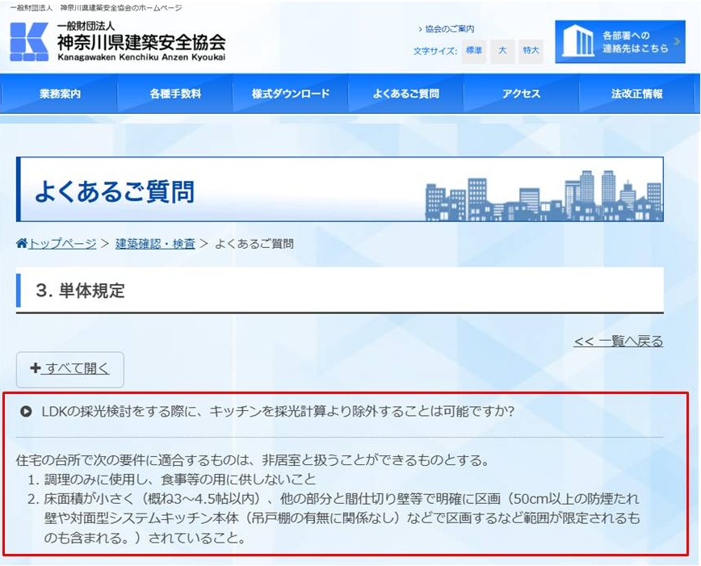Open 法改正情報 from the navigation bar
The height and width of the screenshot is (566, 701).
636,94
